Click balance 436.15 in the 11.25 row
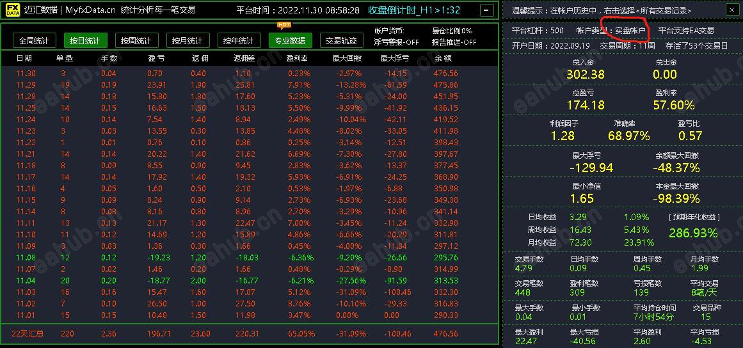743x348 pixels. 446,108
